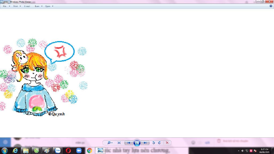The image size is (274, 154).
Task: Rotate the picture clockwise
Action: [159, 143]
